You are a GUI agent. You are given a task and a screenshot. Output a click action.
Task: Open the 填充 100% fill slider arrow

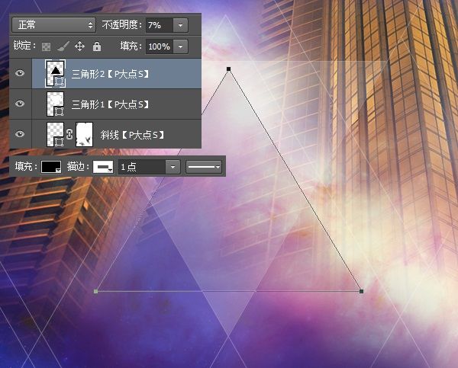pyautogui.click(x=180, y=46)
